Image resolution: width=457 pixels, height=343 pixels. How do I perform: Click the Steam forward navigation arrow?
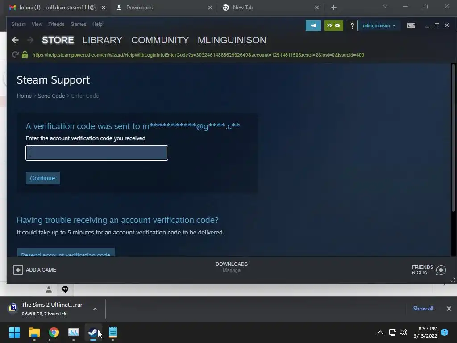[30, 40]
